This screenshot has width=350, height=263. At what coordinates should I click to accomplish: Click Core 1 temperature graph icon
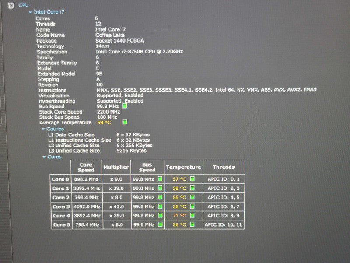192,188
